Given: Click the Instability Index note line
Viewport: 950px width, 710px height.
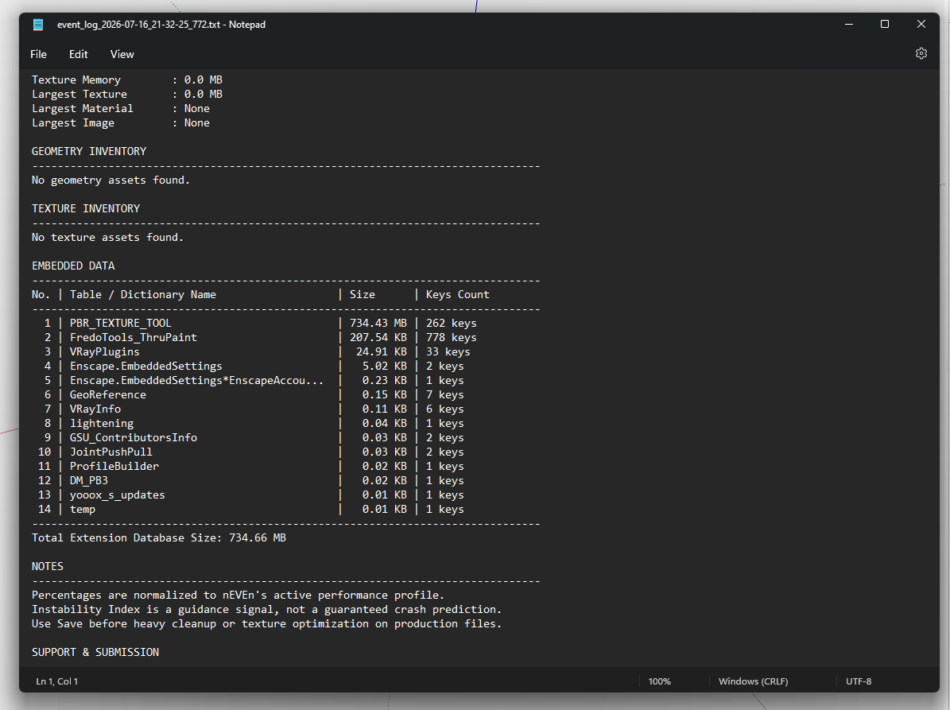Looking at the screenshot, I should pos(266,610).
